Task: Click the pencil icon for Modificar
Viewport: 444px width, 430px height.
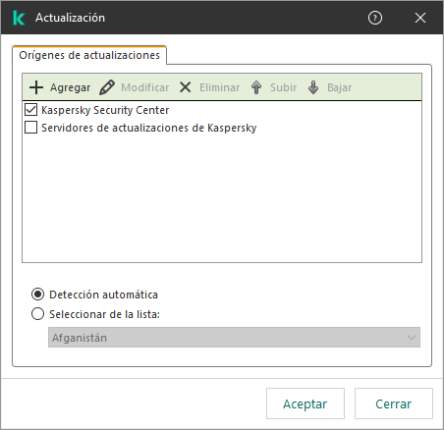Action: (x=107, y=87)
